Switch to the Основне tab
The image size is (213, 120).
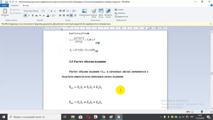pyautogui.click(x=15, y=5)
